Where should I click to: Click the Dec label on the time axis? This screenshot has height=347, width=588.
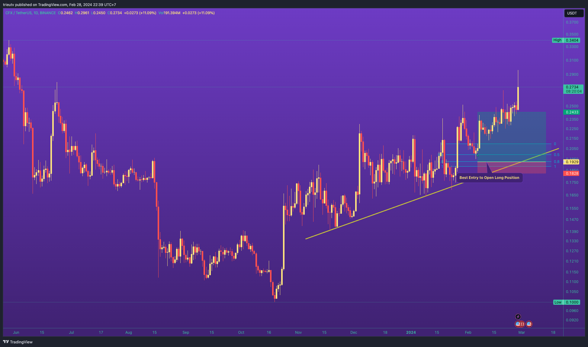click(354, 333)
